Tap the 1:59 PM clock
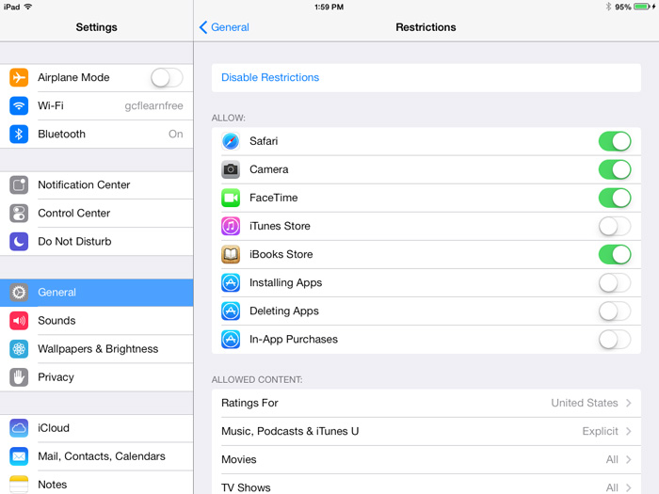This screenshot has height=494, width=659. (x=329, y=8)
